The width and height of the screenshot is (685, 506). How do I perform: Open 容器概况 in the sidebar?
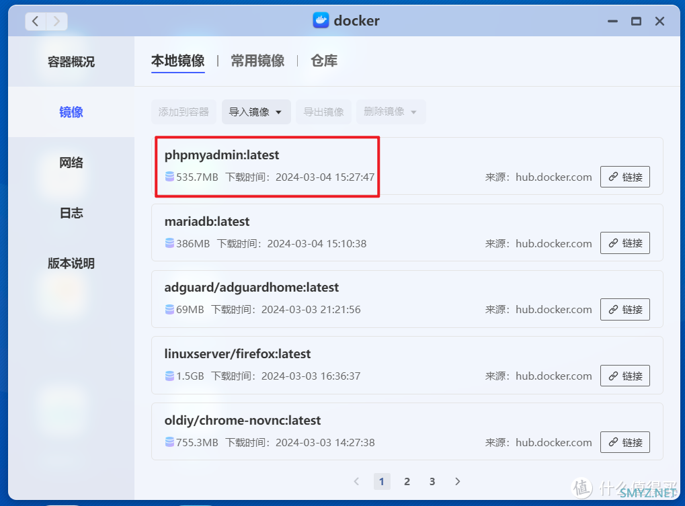point(71,62)
